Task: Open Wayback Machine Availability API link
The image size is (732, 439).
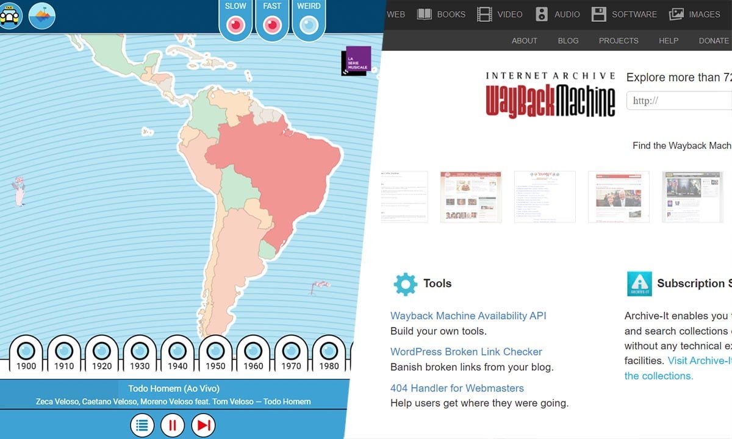Action: 468,316
